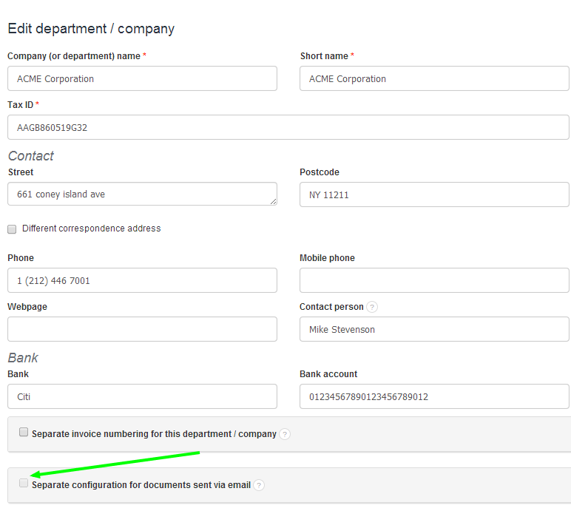This screenshot has width=571, height=511.
Task: Focus the Company name field
Action: pos(143,78)
